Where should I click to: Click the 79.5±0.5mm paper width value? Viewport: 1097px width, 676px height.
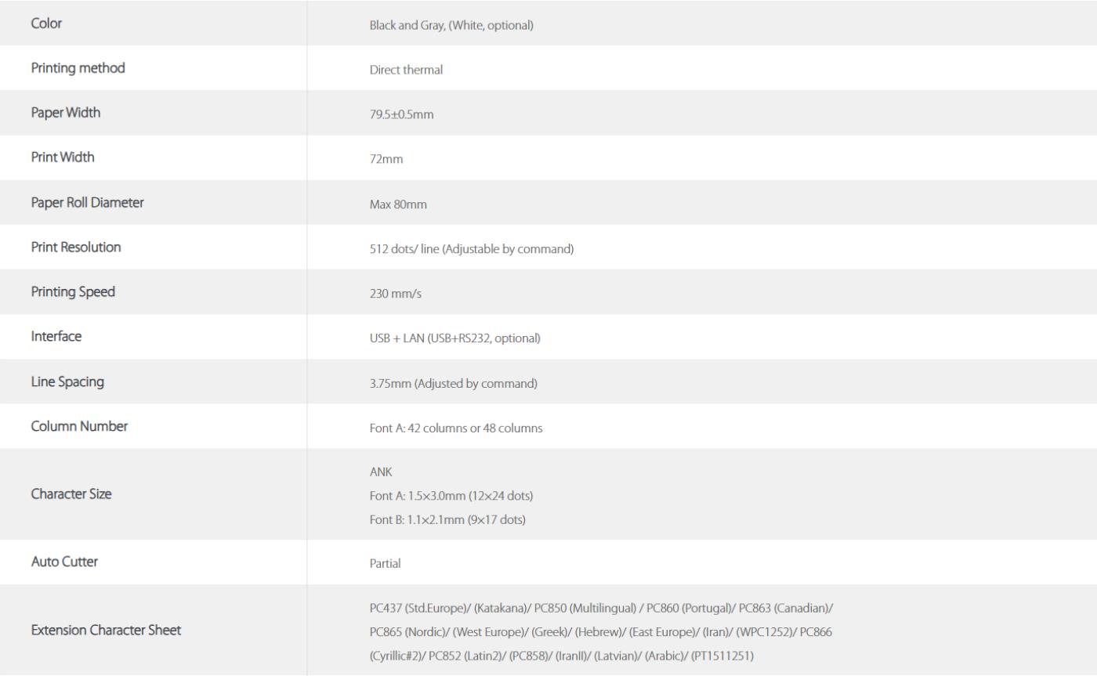pos(401,114)
